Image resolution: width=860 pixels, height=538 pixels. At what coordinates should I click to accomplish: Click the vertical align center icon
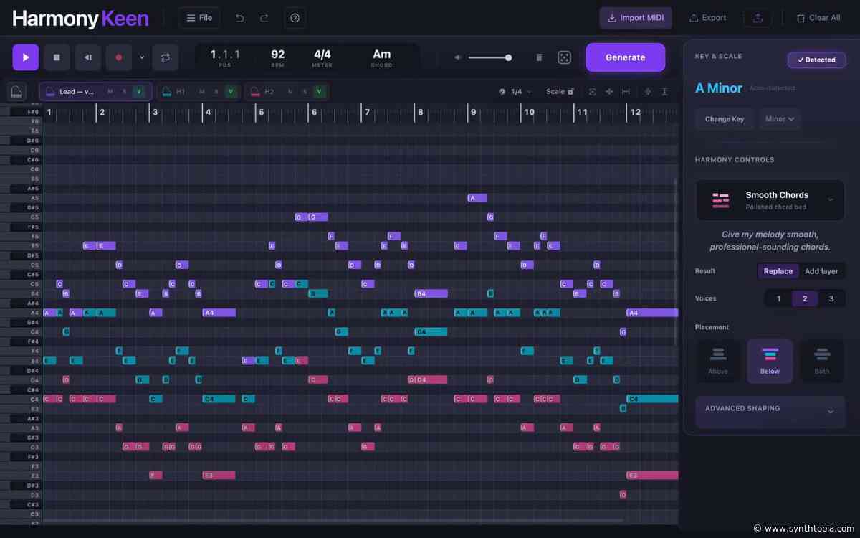648,92
